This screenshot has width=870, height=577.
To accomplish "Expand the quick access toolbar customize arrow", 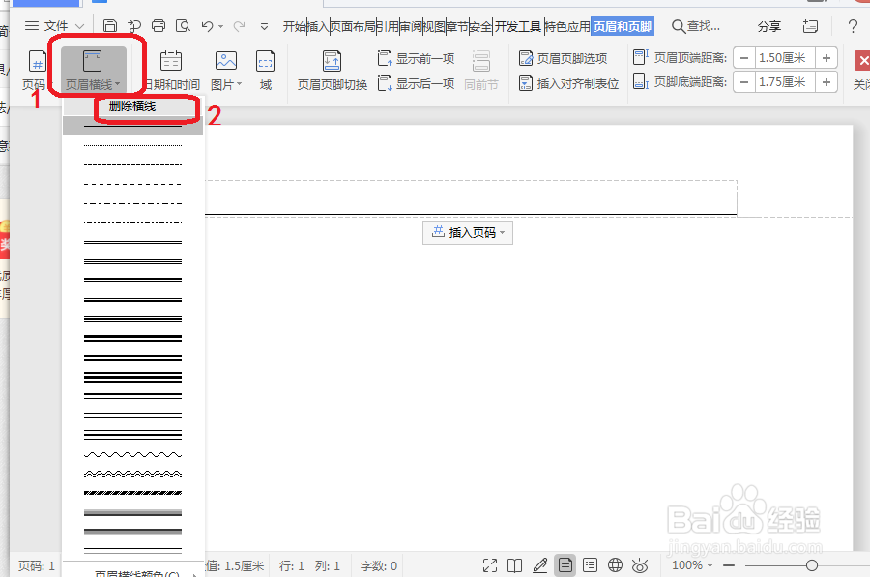I will tap(265, 26).
